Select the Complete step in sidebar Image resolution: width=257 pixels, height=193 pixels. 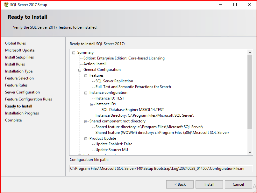tap(13, 120)
